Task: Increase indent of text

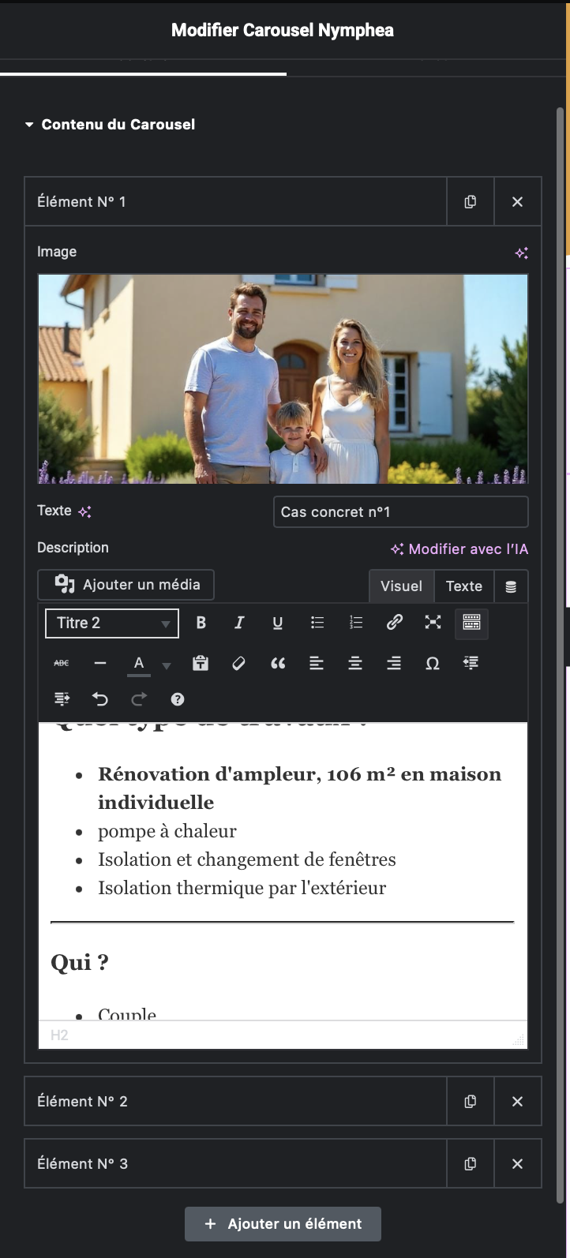Action: pos(62,699)
